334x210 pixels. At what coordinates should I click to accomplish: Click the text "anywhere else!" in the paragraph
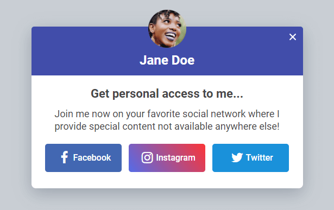247,126
